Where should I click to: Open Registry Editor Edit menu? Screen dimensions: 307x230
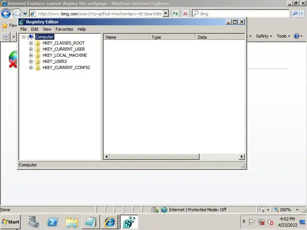[x=35, y=29]
